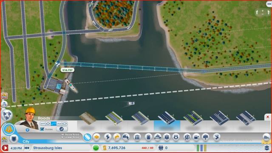Image resolution: width=272 pixels, height=153 pixels.
Task: Click the population count 0
Action: point(166,148)
